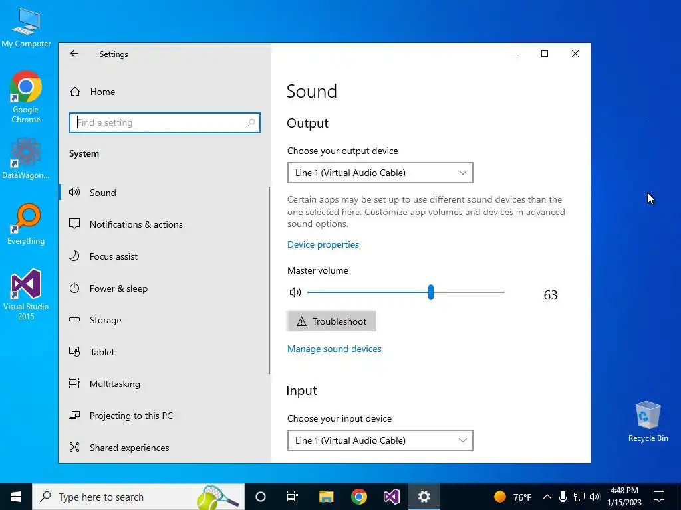Click the Find a setting search box

(165, 123)
